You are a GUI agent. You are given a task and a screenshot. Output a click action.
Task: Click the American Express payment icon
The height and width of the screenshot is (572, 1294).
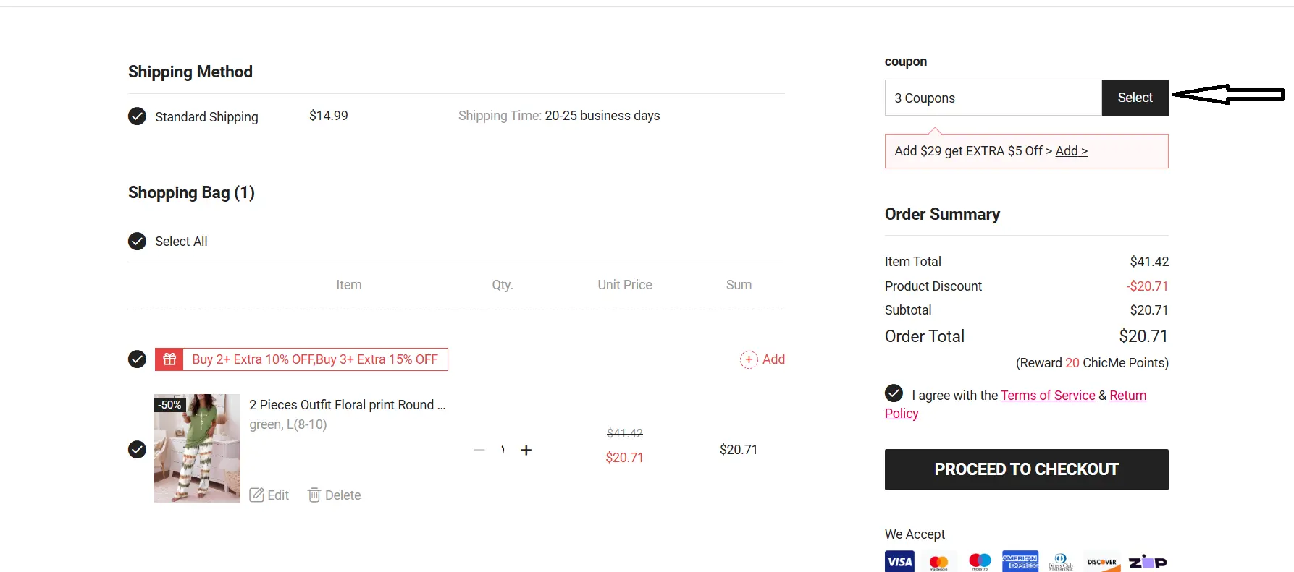coord(1020,562)
